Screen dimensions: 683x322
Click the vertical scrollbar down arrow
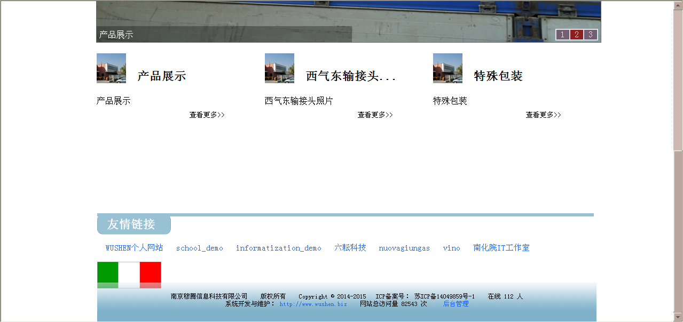point(678,317)
